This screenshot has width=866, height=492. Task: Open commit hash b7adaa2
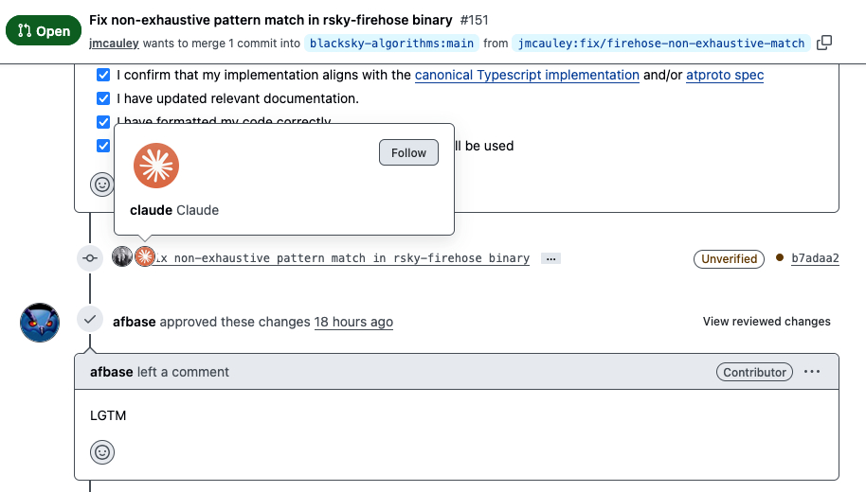point(815,258)
